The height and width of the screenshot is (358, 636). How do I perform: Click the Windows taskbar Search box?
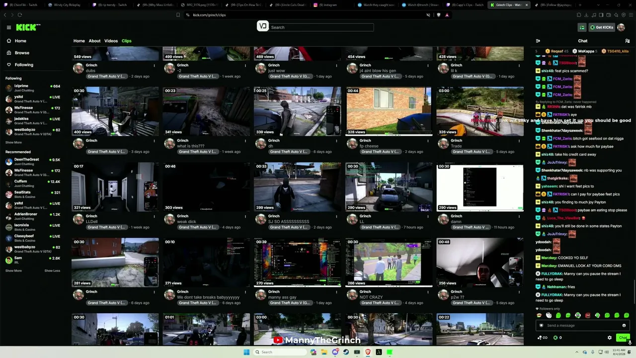(x=279, y=352)
